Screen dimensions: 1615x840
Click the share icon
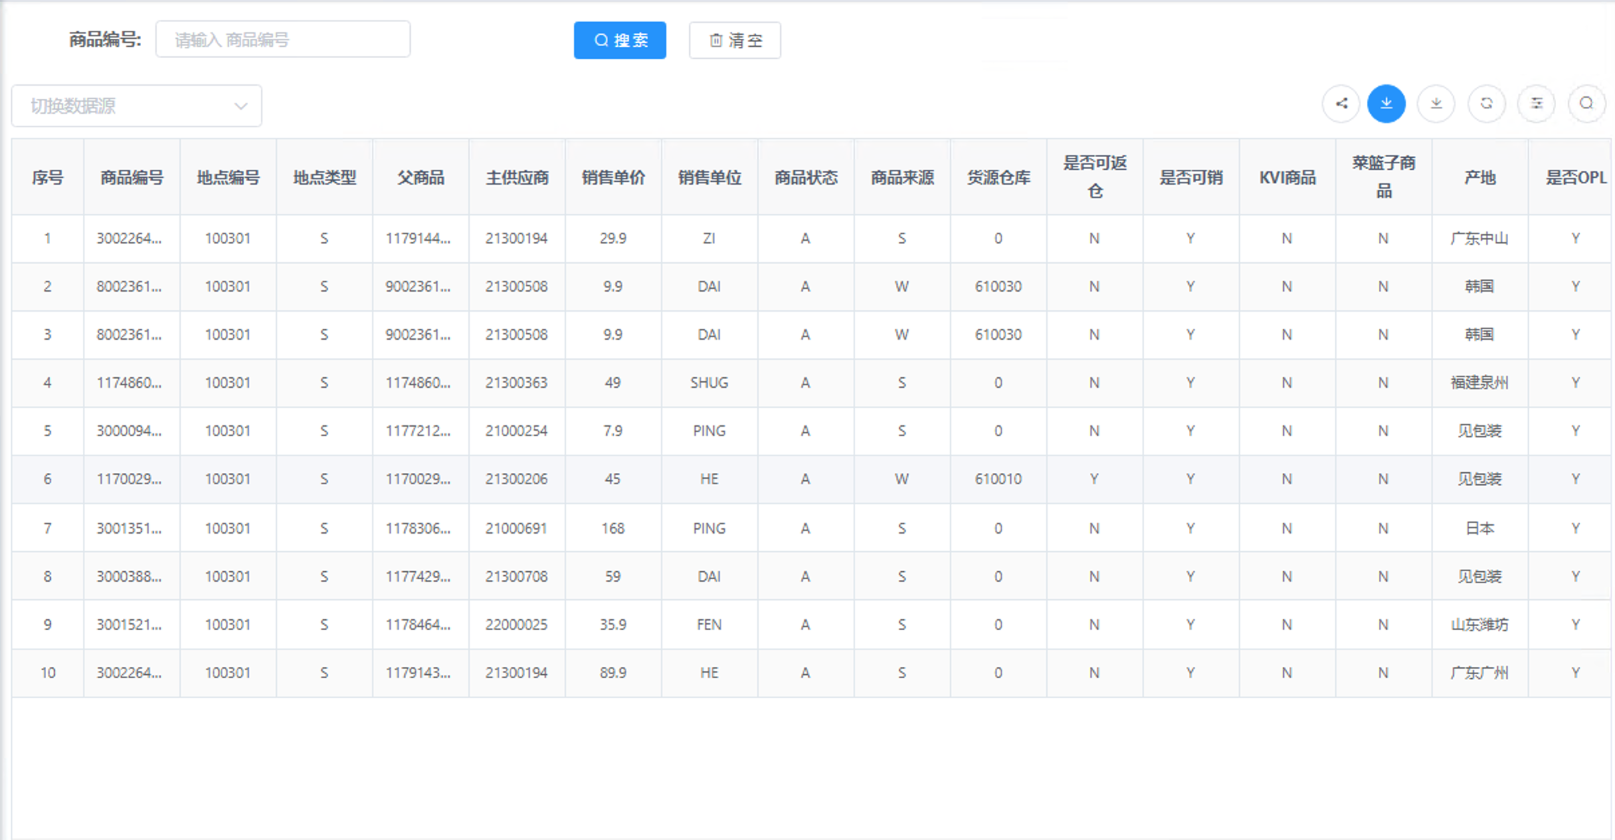click(x=1341, y=104)
